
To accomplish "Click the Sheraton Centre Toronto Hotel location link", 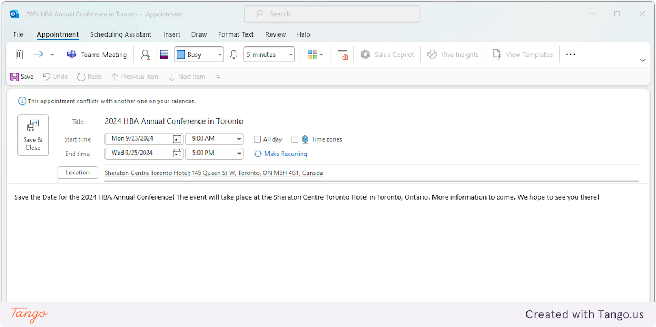I will tap(147, 173).
